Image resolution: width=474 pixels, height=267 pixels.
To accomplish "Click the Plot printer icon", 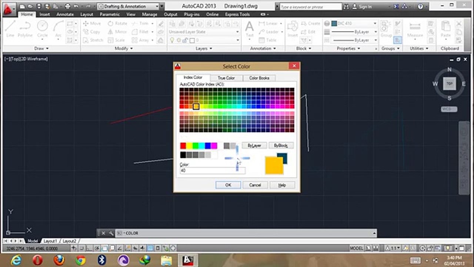I will coord(67,6).
